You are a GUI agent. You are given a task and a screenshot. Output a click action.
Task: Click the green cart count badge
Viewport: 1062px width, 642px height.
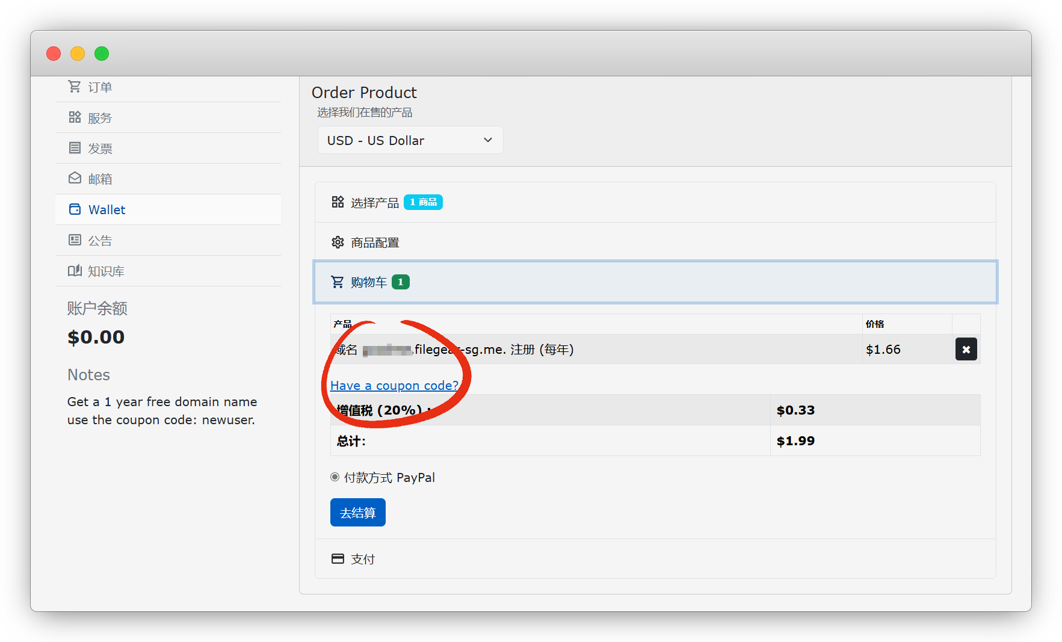(401, 282)
